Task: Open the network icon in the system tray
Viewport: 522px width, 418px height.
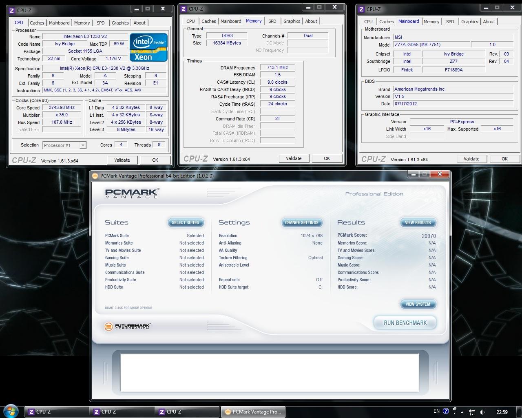Action: click(x=472, y=412)
